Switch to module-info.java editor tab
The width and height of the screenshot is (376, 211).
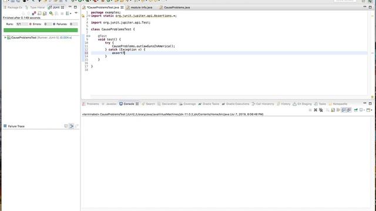pyautogui.click(x=139, y=8)
